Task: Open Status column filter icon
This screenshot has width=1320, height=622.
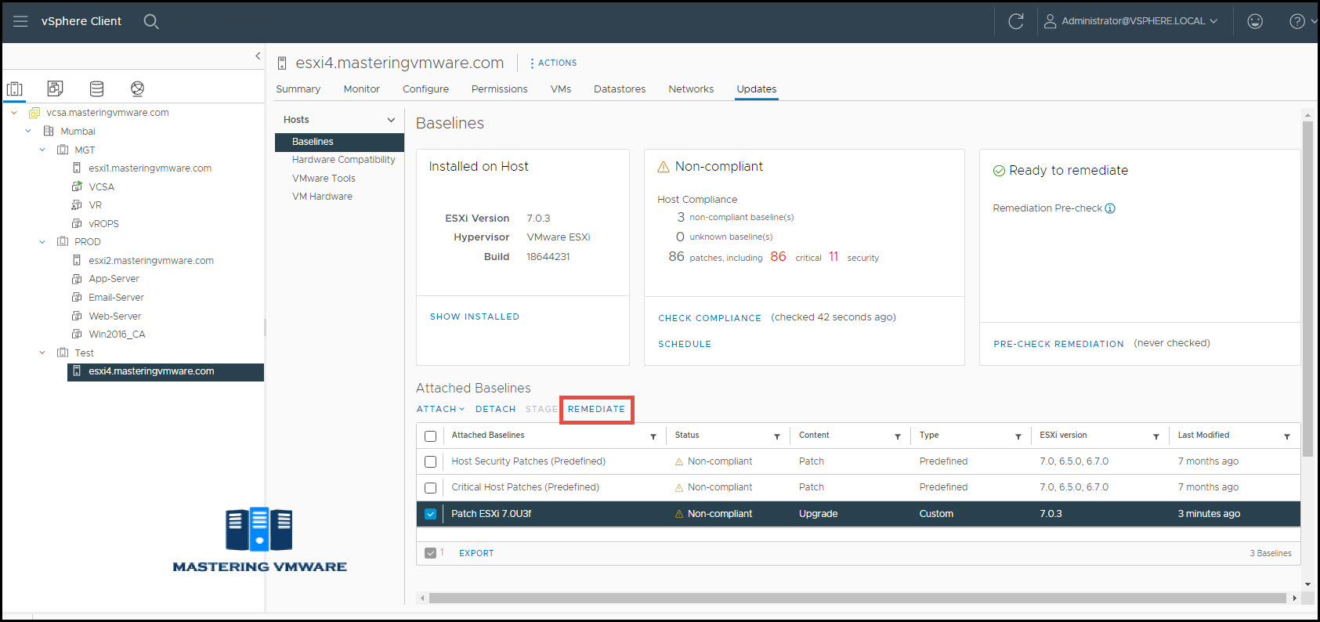Action: pyautogui.click(x=777, y=436)
